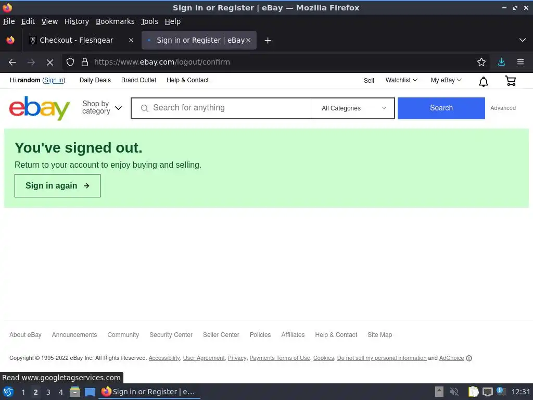Open Security Center footer link

pyautogui.click(x=171, y=335)
